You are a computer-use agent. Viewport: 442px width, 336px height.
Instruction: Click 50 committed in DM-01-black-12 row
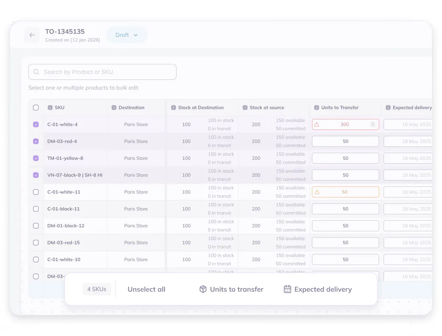pos(291,230)
